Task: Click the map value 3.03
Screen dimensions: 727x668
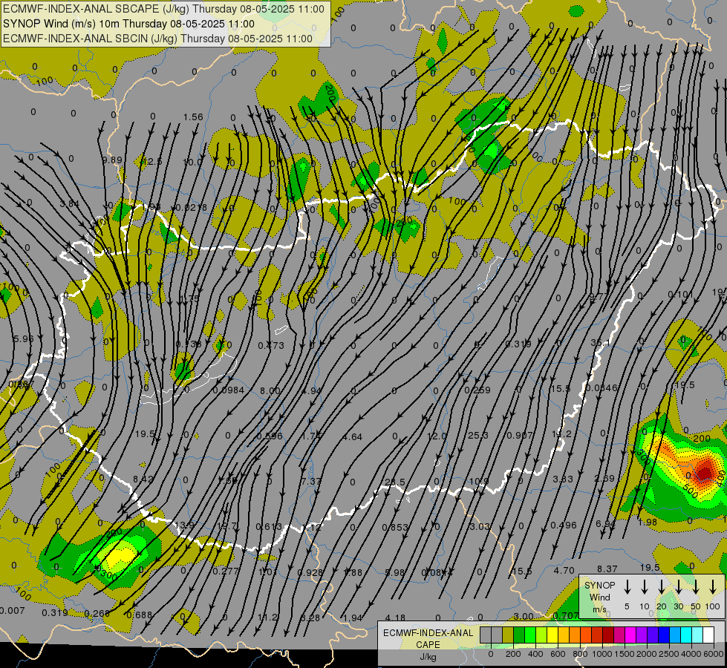Action: click(480, 527)
